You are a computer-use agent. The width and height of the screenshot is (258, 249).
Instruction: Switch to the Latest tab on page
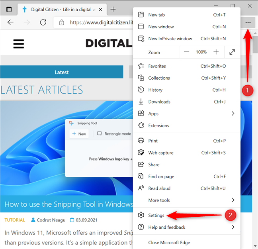tap(62, 72)
